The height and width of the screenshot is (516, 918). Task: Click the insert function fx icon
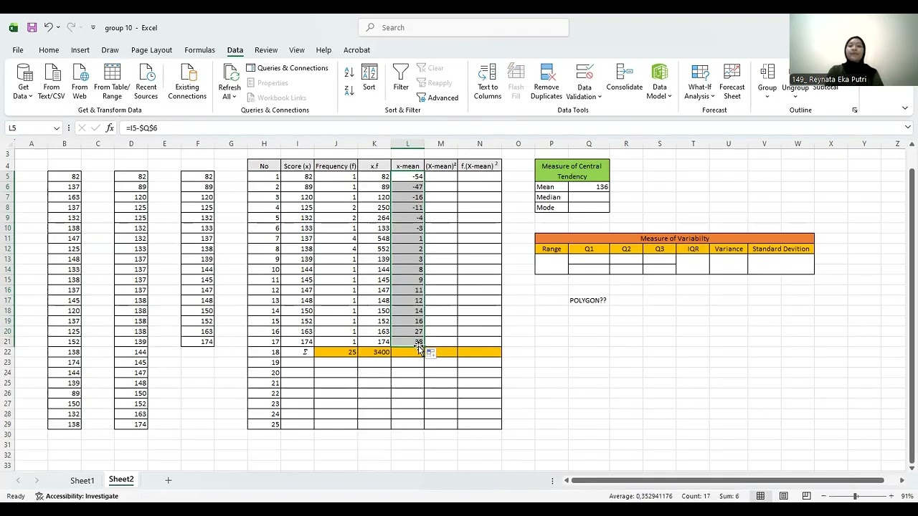[x=110, y=128]
